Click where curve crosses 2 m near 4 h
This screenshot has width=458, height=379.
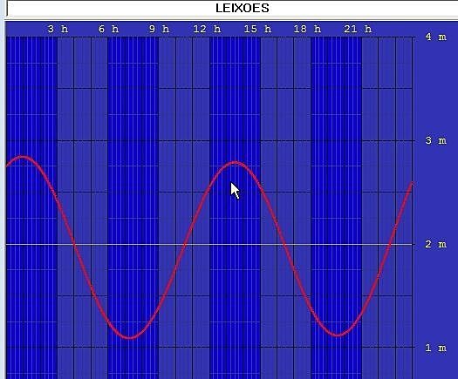[x=74, y=244]
